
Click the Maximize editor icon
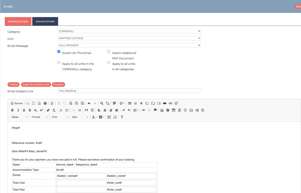click(x=109, y=117)
